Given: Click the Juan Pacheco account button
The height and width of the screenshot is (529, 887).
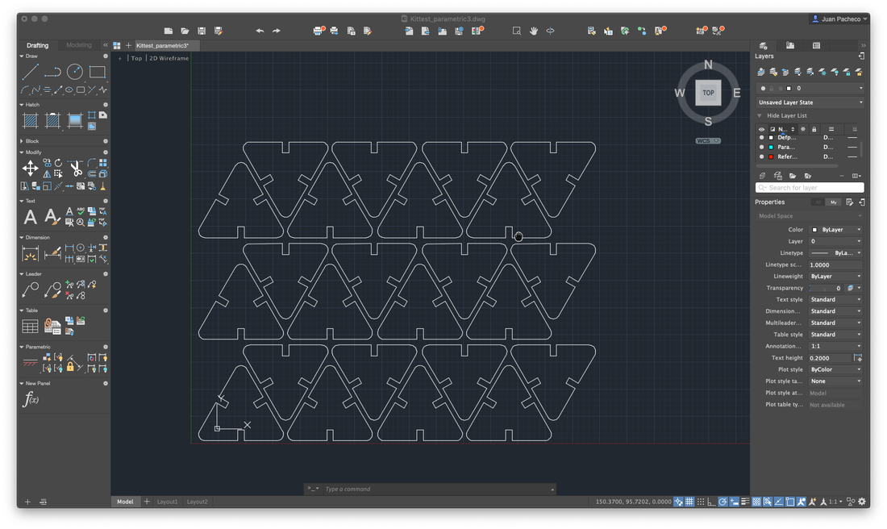Looking at the screenshot, I should (x=839, y=19).
